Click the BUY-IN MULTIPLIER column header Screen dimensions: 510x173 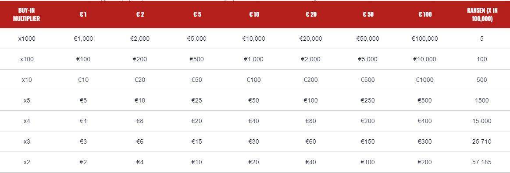[26, 14]
